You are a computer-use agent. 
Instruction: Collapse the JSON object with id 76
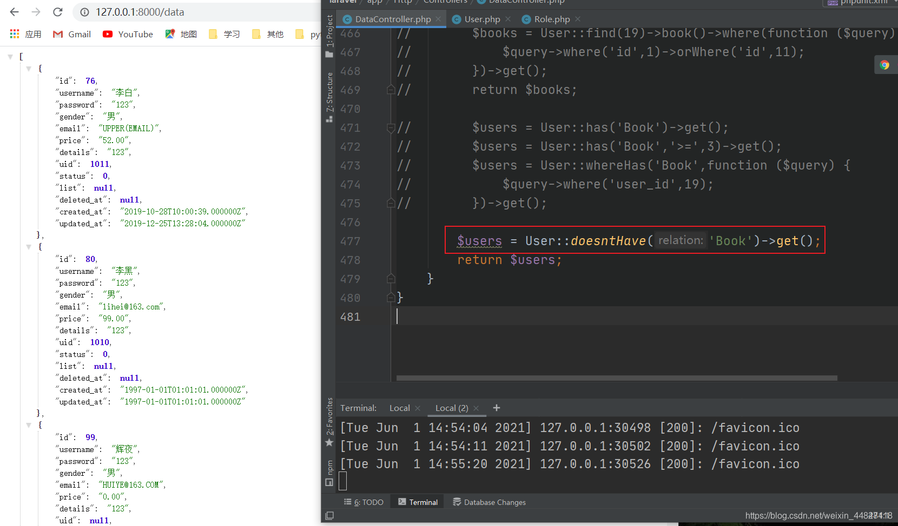tap(29, 69)
